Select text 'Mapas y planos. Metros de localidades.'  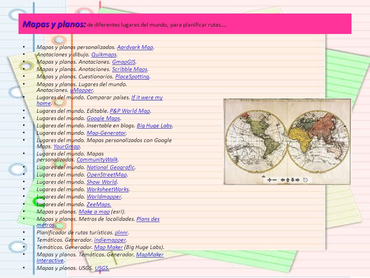(x=86, y=219)
